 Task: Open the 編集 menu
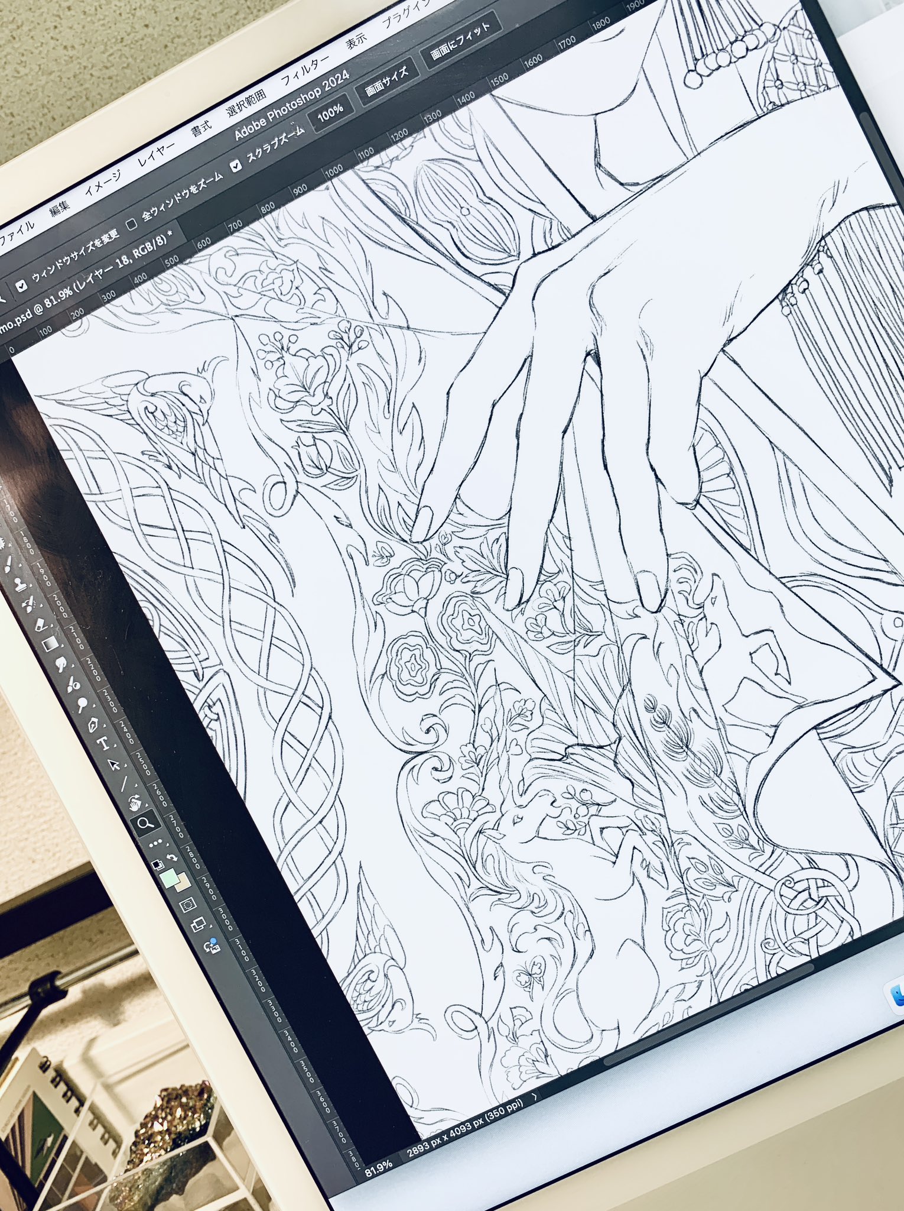pos(60,208)
